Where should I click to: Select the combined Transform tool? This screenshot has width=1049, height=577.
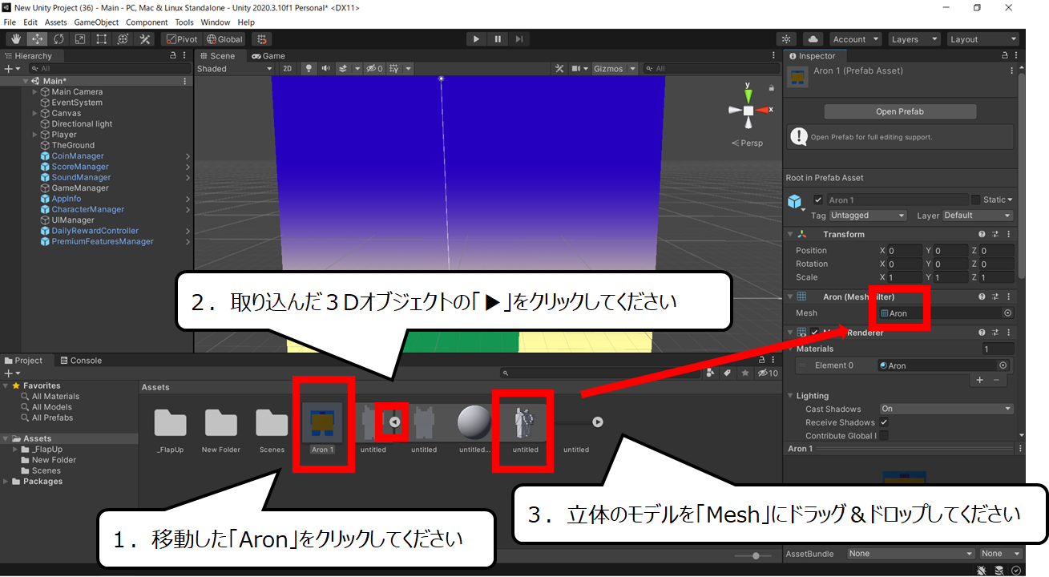(x=123, y=38)
